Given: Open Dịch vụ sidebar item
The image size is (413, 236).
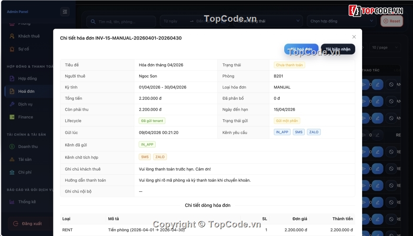Looking at the screenshot, I should pos(25,104).
